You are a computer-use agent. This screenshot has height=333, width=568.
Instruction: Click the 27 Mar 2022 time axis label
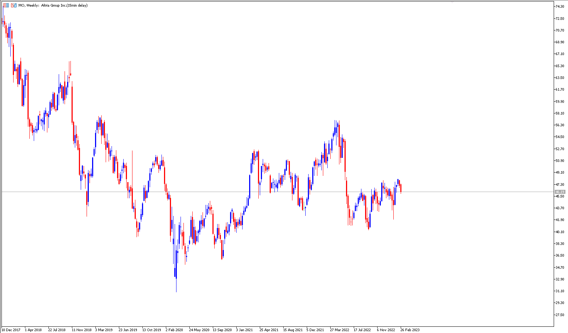[x=339, y=330]
